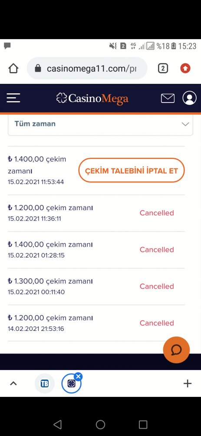The image size is (201, 436).
Task: Open the mail inbox envelope icon
Action: point(168,98)
